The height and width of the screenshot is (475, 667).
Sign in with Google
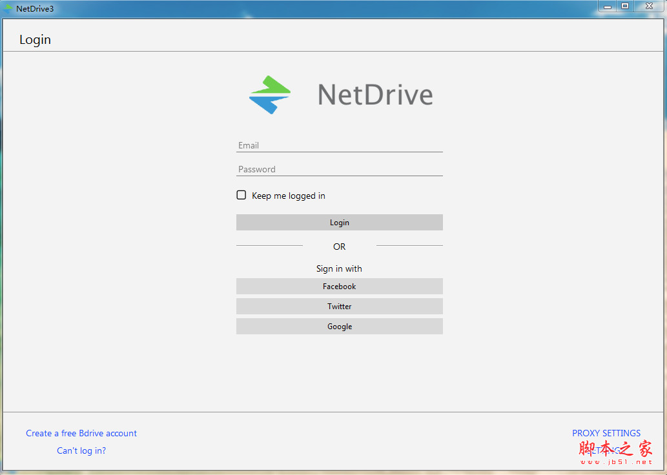340,326
